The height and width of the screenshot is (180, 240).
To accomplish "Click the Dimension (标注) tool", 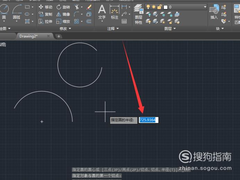I will tap(114, 12).
